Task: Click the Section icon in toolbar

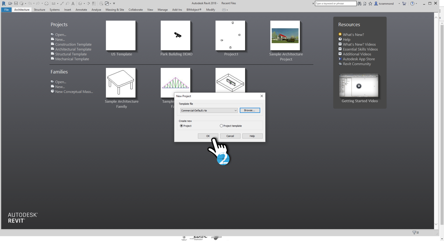Action: tap(88, 3)
